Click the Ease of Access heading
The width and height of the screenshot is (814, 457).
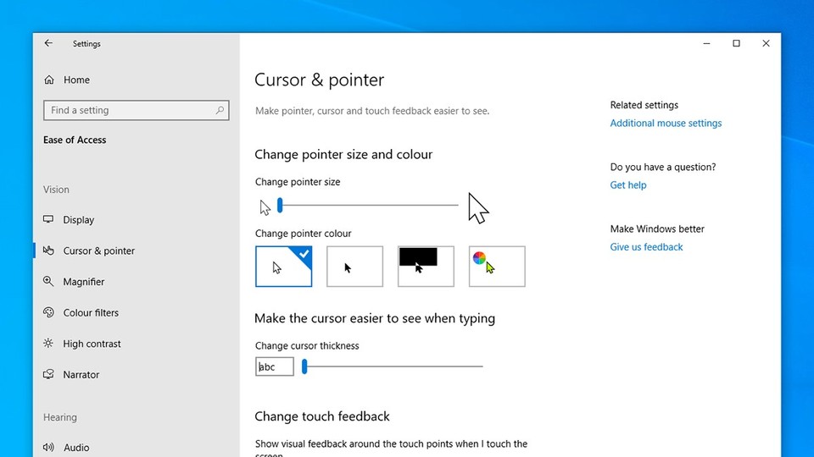point(75,140)
